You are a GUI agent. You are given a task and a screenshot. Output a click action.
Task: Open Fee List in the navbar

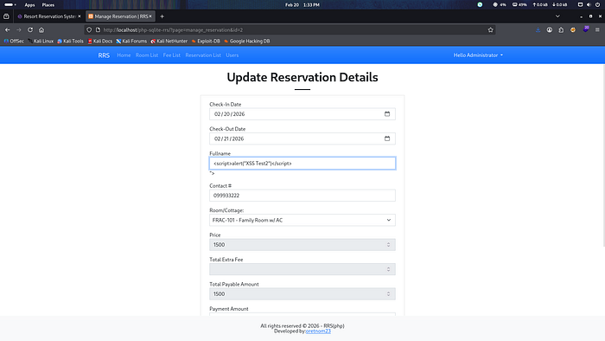(x=172, y=55)
